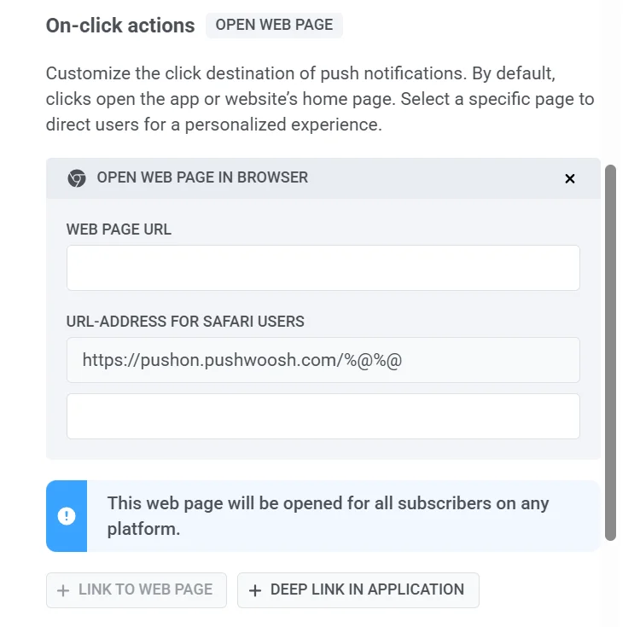
Task: Click the Chrome browser icon in panel header
Action: click(77, 178)
